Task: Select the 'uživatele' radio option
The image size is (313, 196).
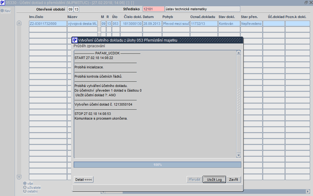Action: [x=25, y=187]
